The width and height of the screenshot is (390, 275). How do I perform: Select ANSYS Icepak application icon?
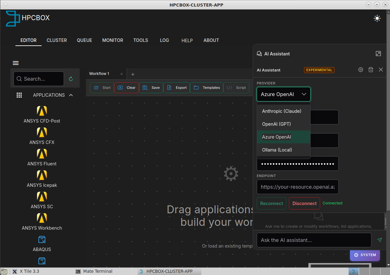[42, 175]
